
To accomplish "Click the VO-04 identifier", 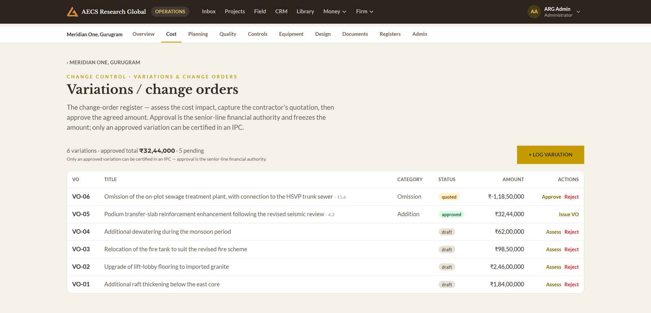I will 81,232.
